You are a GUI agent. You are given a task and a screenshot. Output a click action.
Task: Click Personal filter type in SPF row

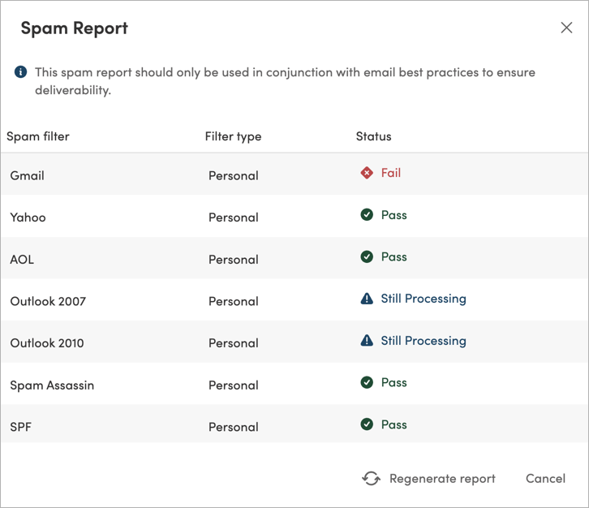[234, 427]
